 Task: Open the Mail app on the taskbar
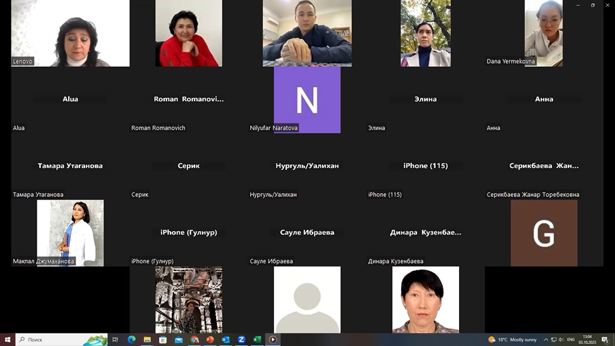pos(179,340)
